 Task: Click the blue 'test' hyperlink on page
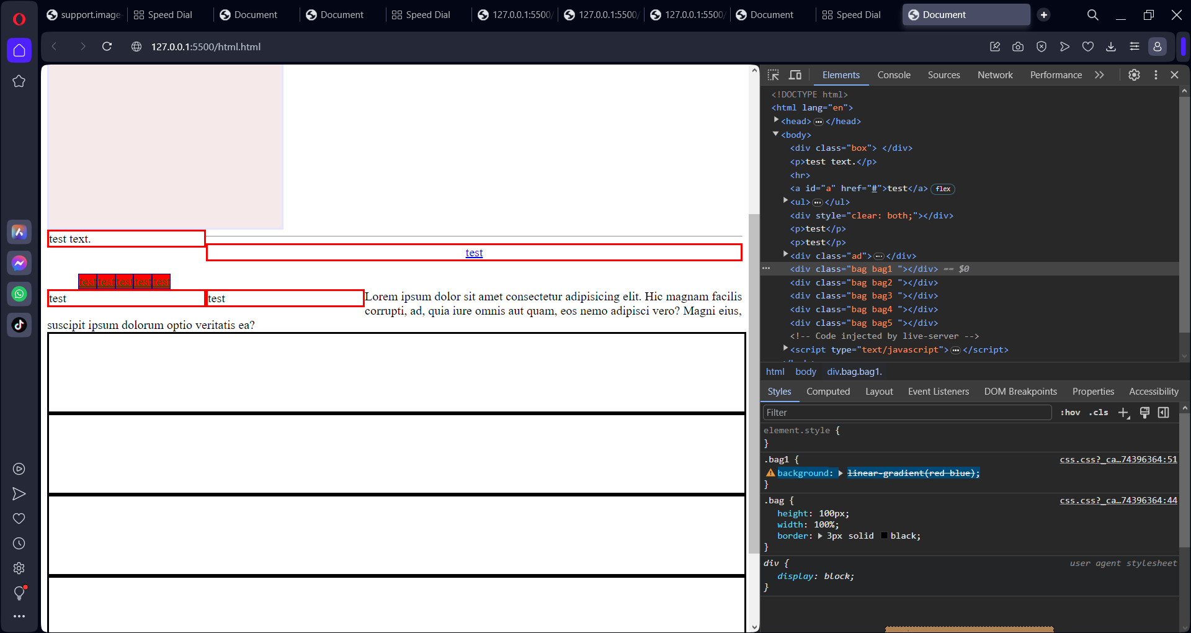pyautogui.click(x=474, y=253)
